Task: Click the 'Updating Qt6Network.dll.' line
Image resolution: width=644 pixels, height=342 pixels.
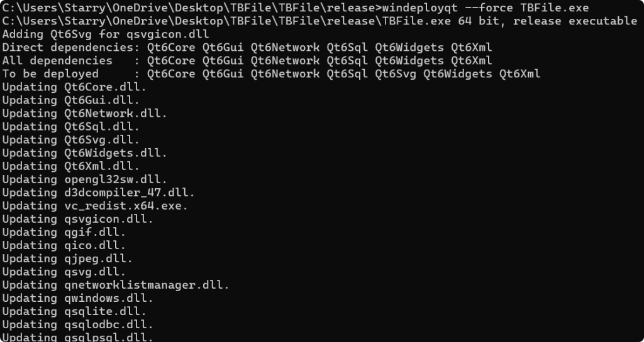Action: (x=84, y=113)
